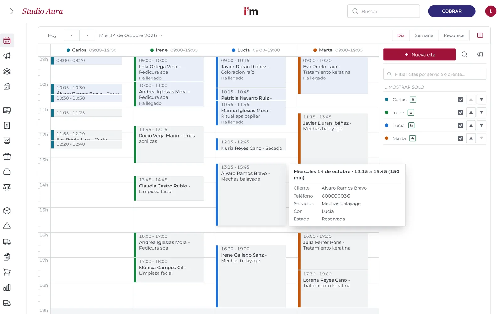Move Marta up in the order

[x=471, y=138]
